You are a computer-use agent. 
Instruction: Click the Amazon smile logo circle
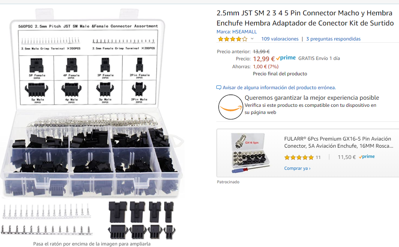tap(231, 107)
